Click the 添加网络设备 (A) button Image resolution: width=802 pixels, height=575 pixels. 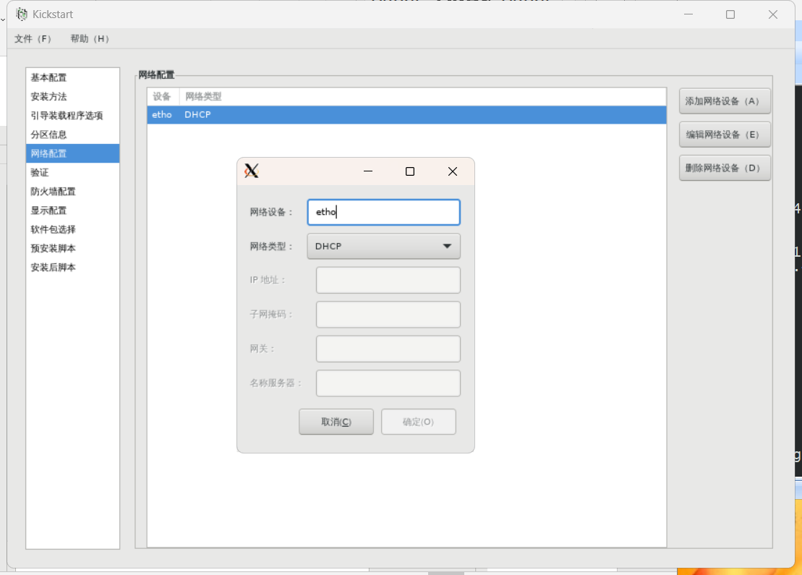(x=724, y=101)
